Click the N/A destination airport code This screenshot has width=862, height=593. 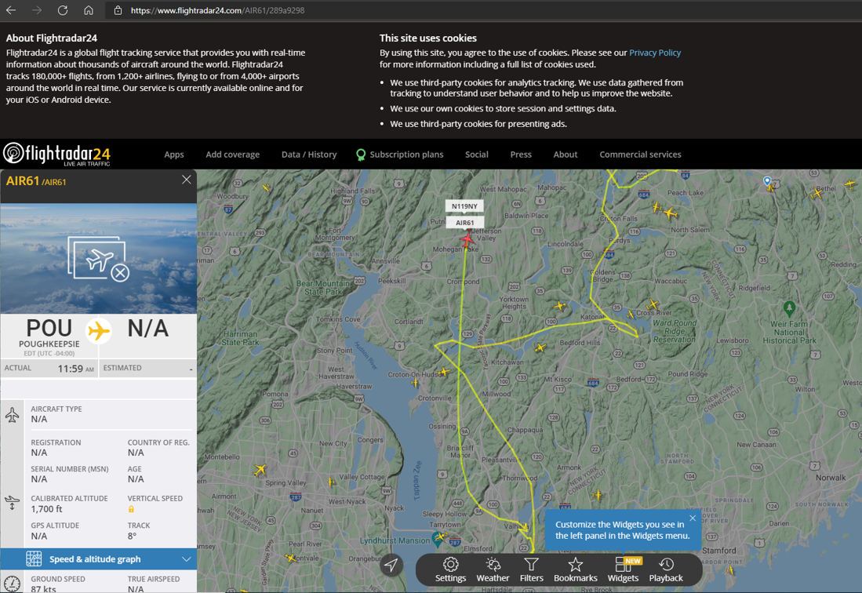pyautogui.click(x=148, y=328)
